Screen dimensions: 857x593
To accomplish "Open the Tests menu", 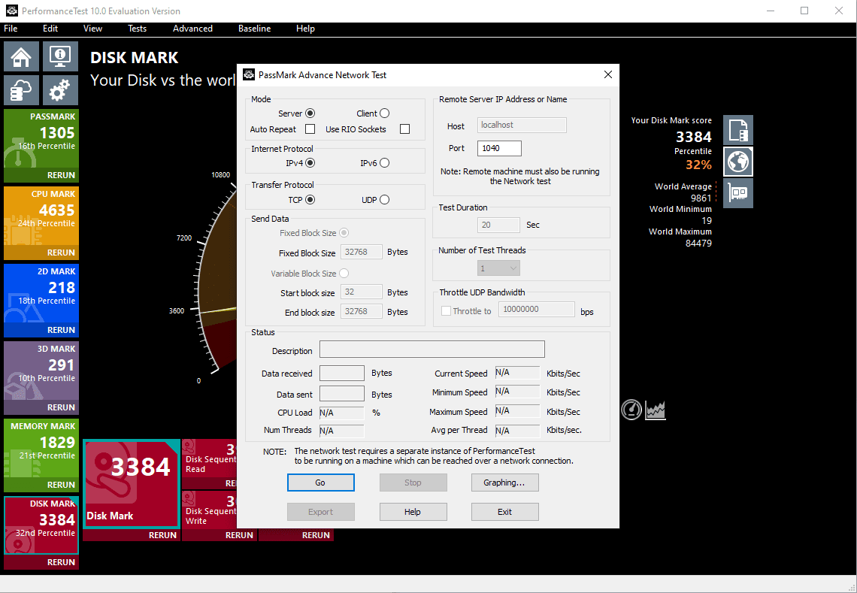I will [x=137, y=29].
